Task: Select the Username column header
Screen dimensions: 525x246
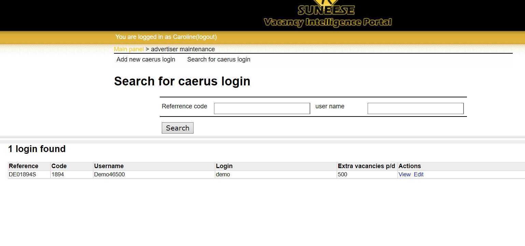Action: tap(109, 166)
